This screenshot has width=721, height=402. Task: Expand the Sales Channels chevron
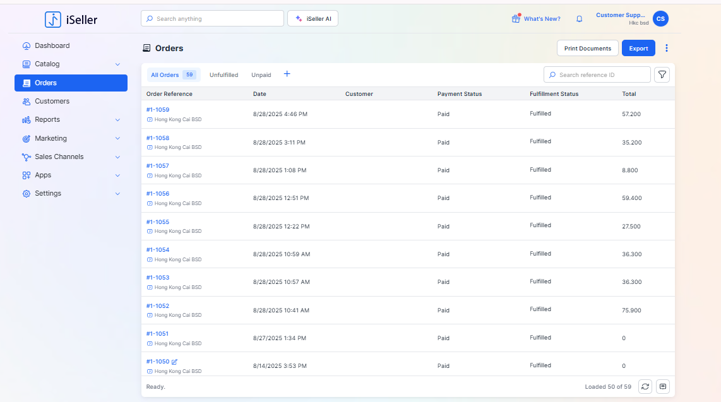(117, 157)
